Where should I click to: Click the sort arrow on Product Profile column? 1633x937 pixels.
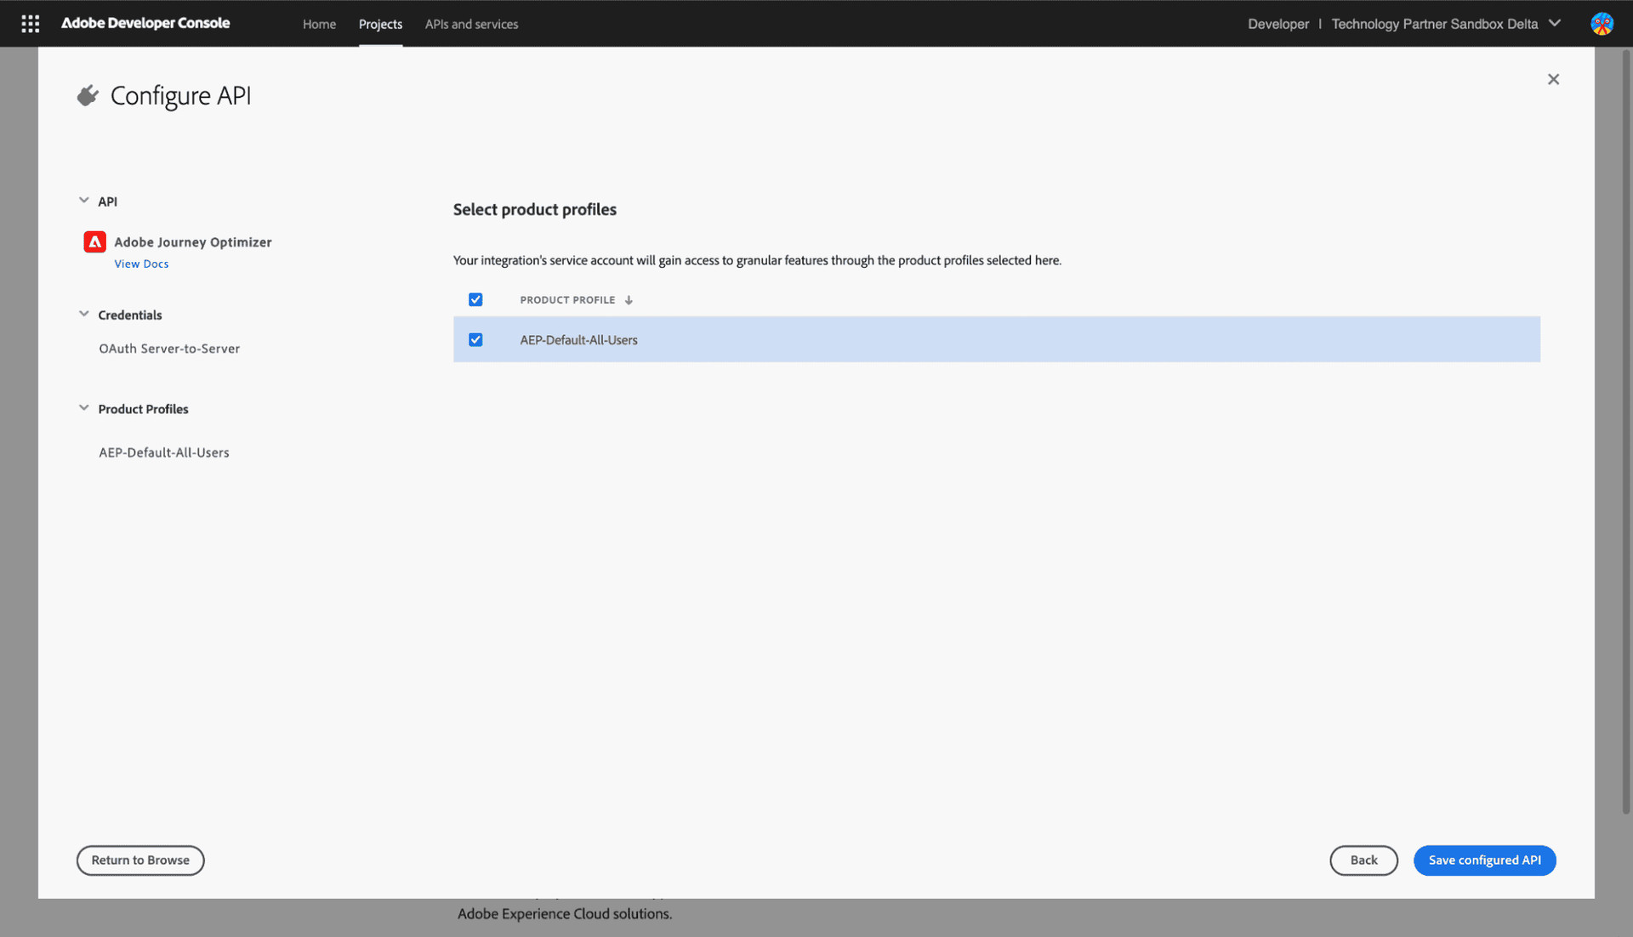[x=629, y=299]
